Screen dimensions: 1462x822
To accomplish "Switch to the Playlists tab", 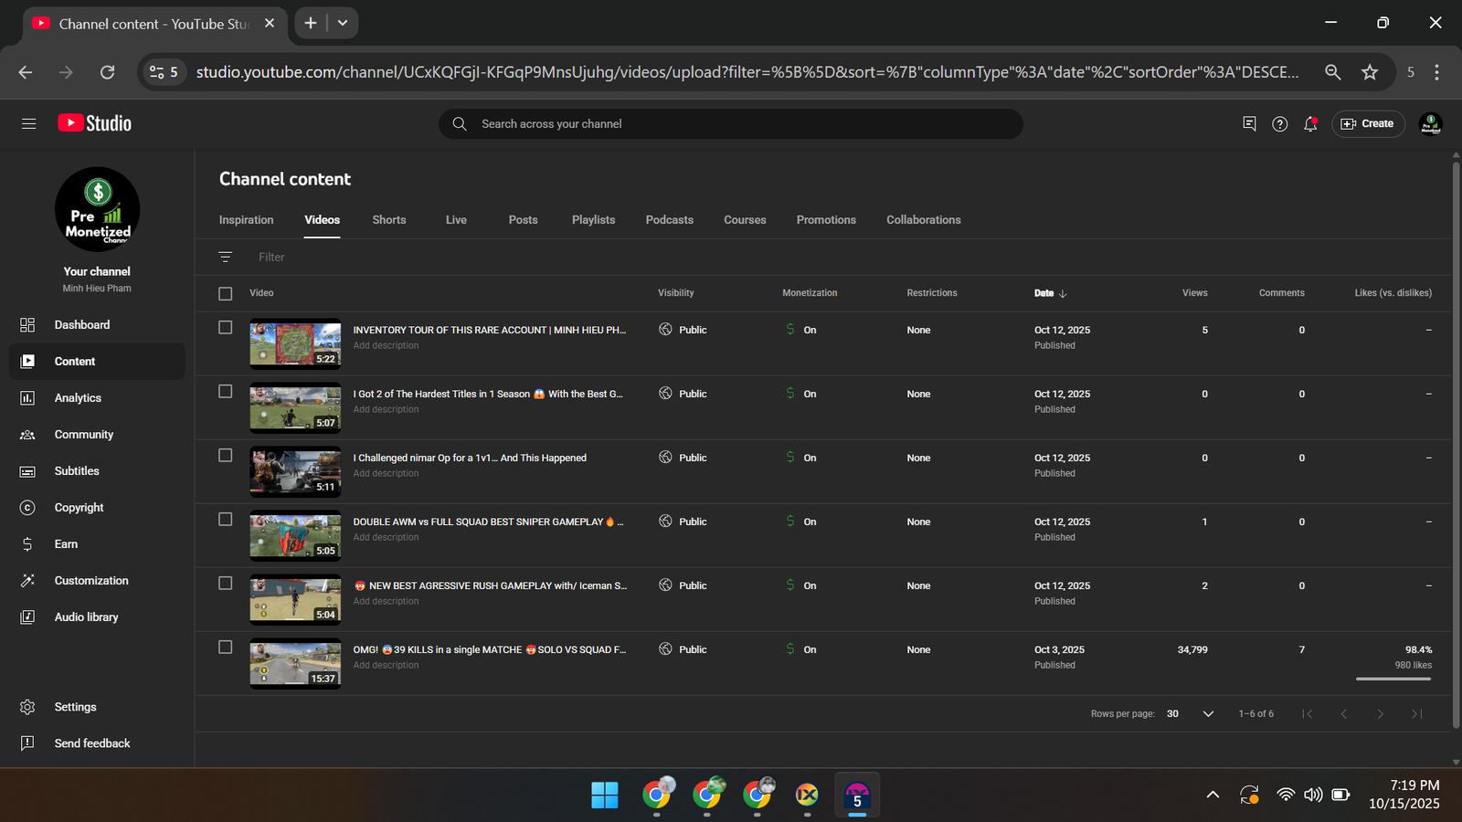I will pos(593,220).
